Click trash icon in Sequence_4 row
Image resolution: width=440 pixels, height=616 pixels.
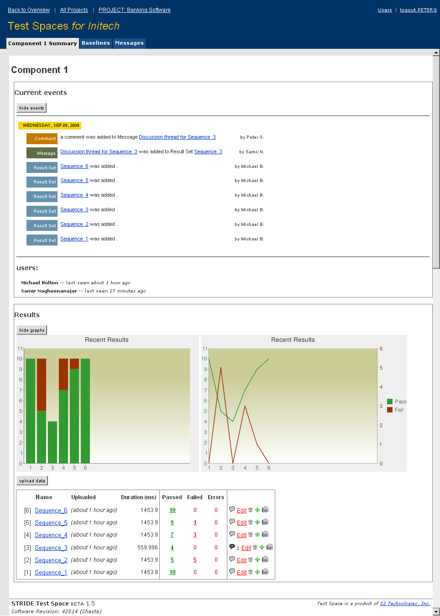[250, 534]
